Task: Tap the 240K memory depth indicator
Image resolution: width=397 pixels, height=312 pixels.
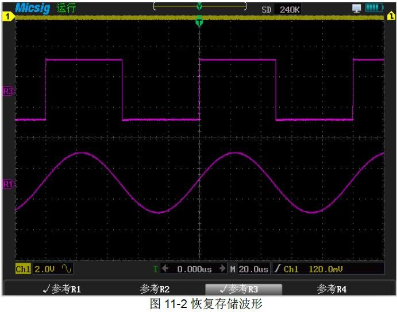Action: pyautogui.click(x=288, y=9)
